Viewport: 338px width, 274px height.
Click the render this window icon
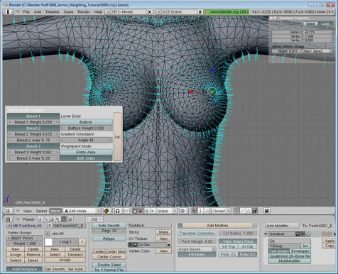(x=267, y=211)
